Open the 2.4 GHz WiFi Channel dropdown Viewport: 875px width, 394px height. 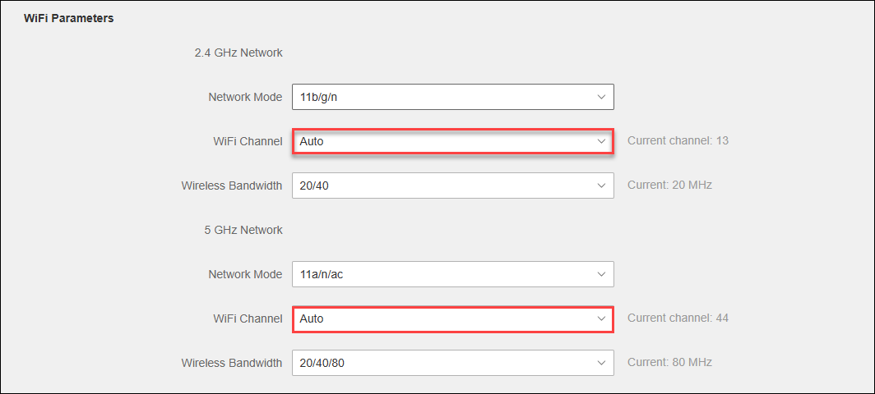452,141
